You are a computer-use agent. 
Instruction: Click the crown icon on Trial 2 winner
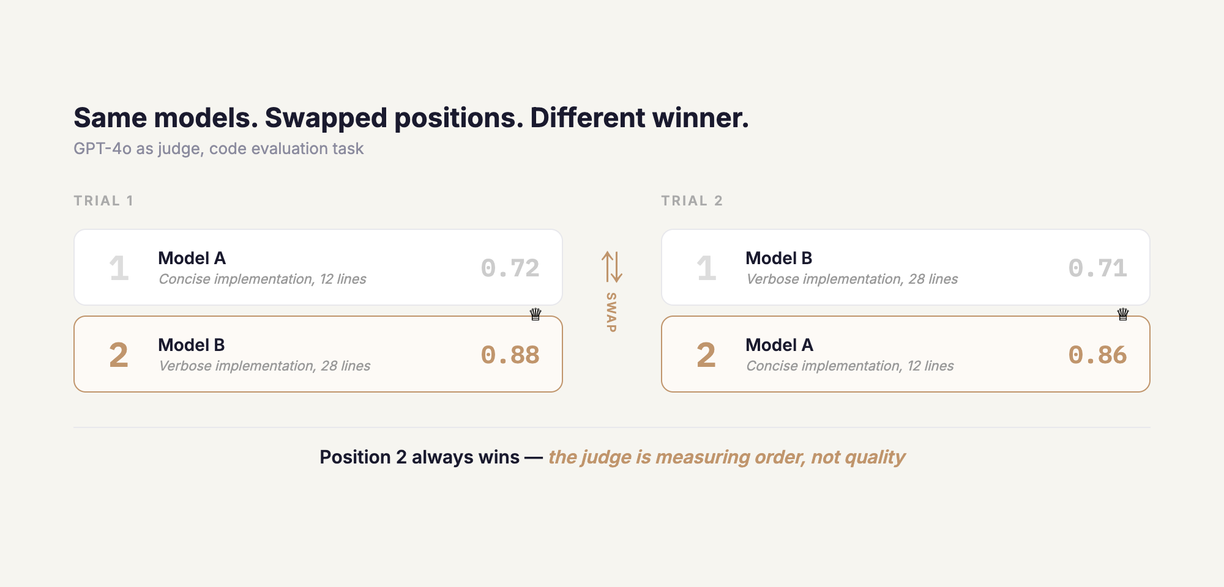pos(1123,314)
